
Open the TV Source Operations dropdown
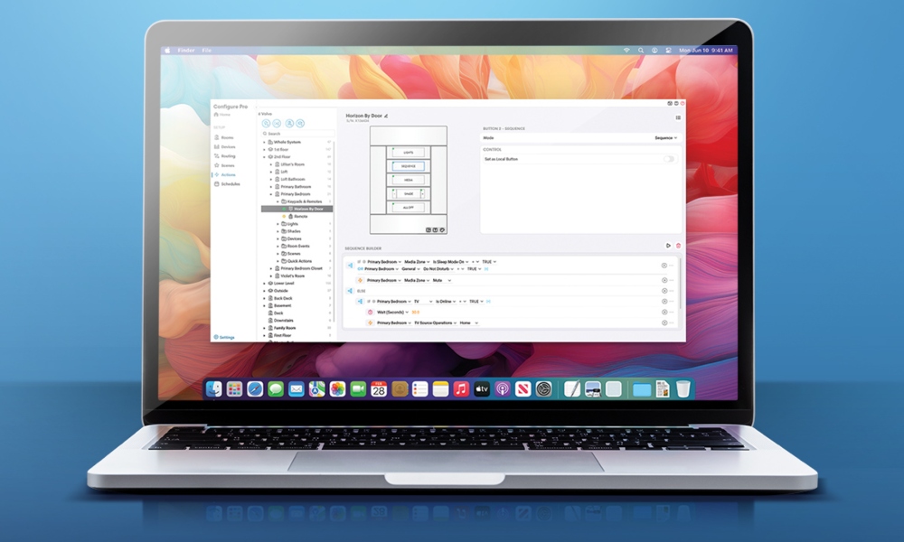[x=436, y=323]
